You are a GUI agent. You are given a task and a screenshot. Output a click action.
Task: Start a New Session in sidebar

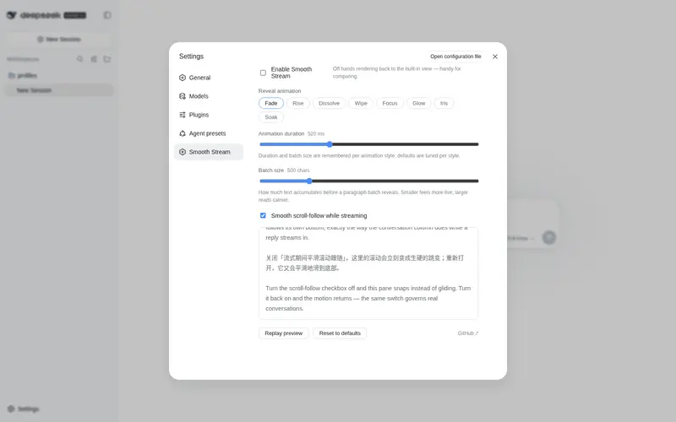(59, 39)
